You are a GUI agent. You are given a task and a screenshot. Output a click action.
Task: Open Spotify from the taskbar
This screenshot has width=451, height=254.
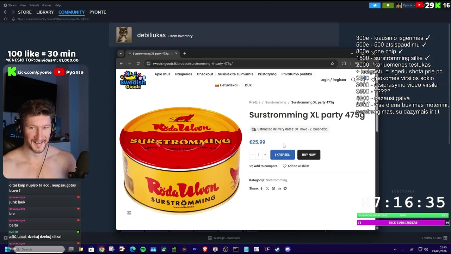point(143,249)
